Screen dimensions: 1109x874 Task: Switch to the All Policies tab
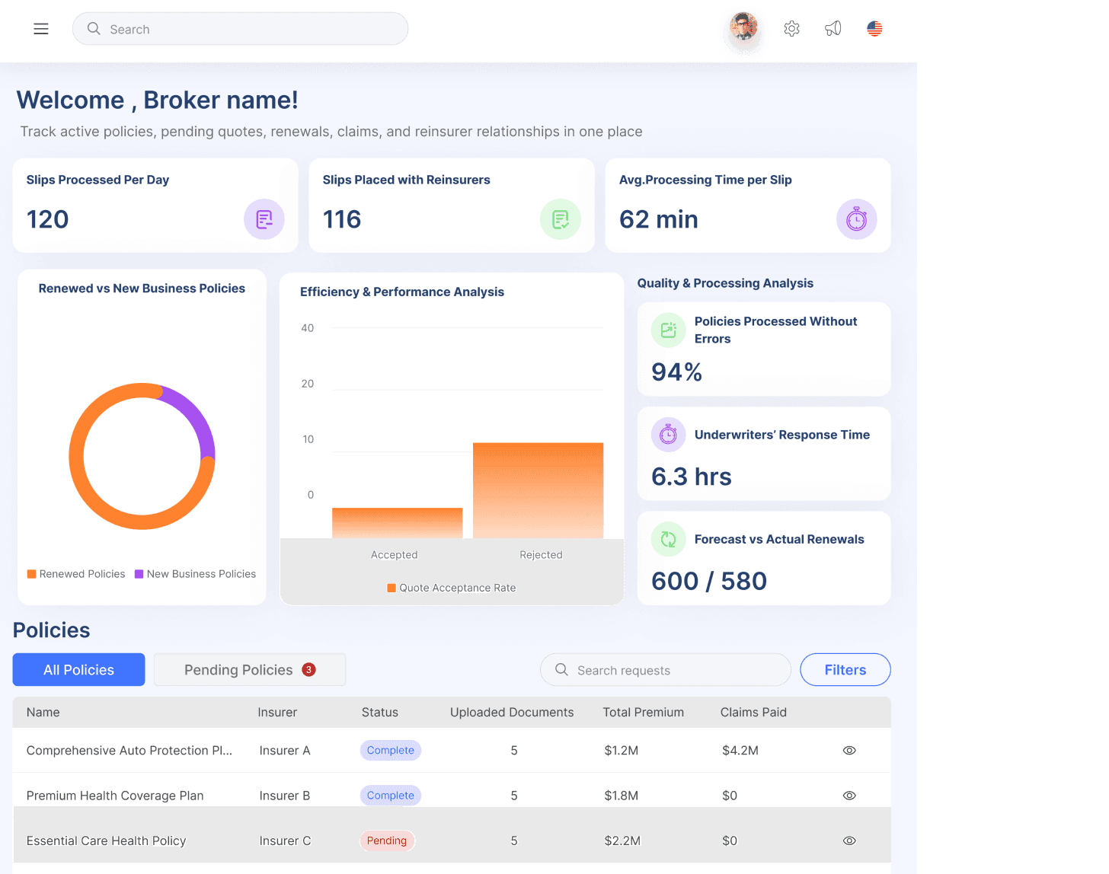coord(78,670)
